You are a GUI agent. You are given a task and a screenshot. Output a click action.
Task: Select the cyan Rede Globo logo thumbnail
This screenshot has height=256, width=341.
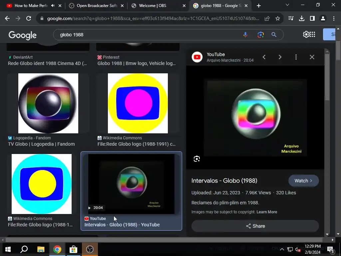click(42, 184)
